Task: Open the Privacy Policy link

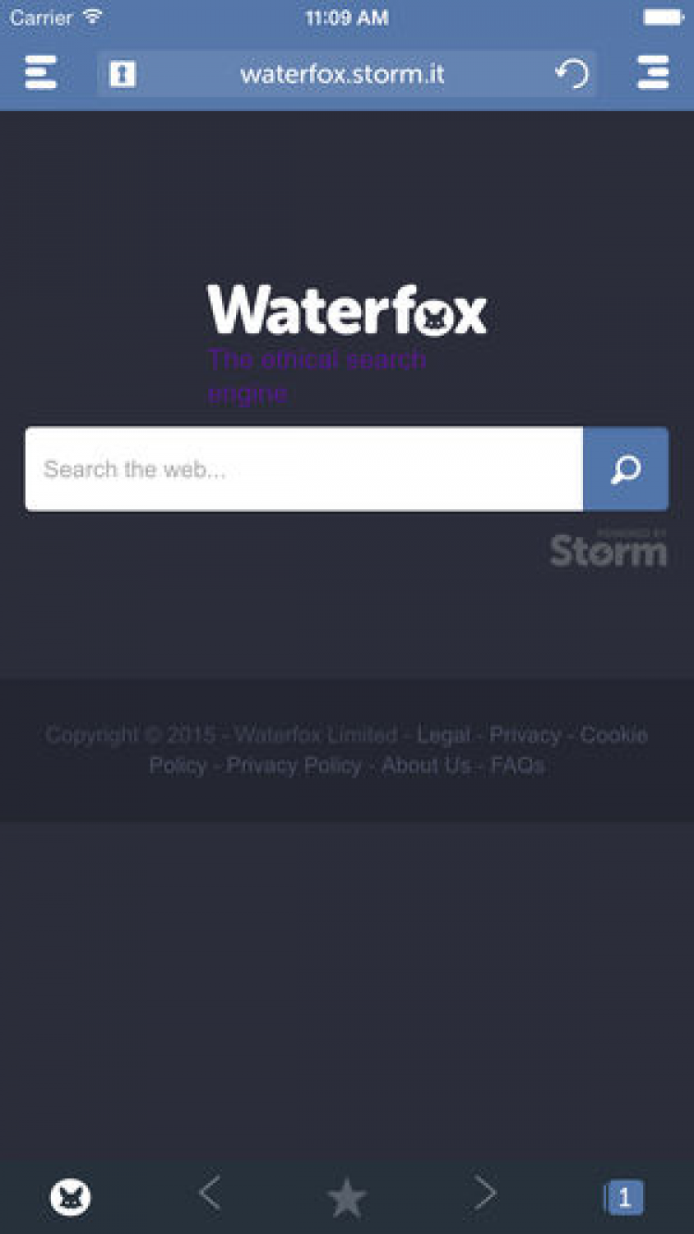Action: pos(294,766)
